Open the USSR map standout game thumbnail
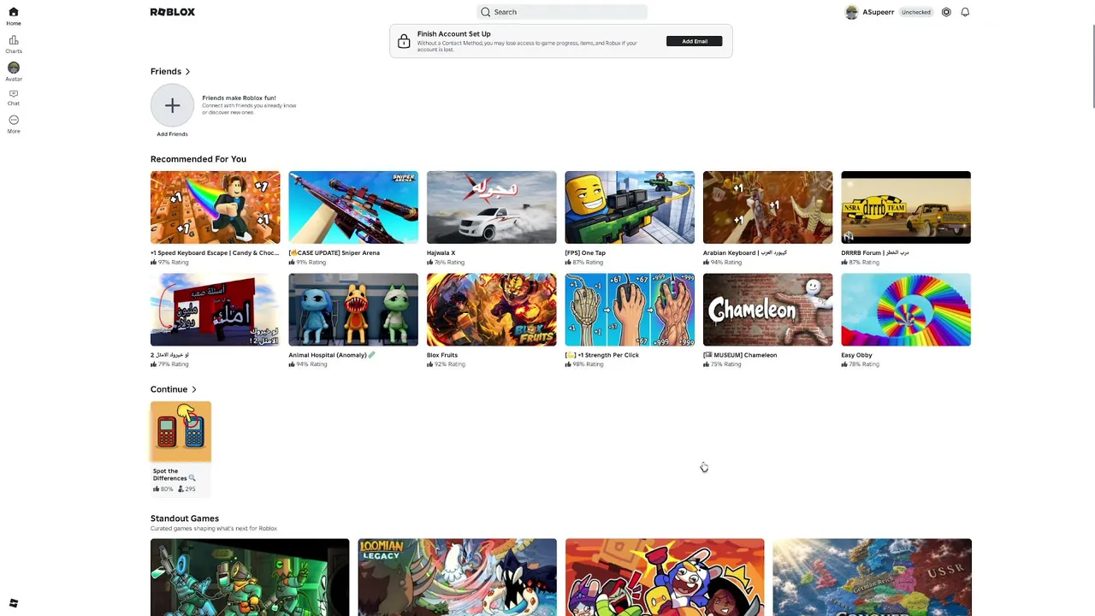 pos(872,577)
